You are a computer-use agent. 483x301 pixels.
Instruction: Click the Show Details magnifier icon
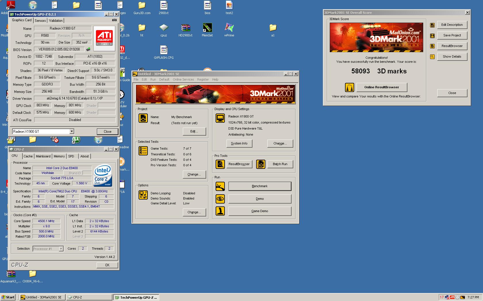pos(432,57)
